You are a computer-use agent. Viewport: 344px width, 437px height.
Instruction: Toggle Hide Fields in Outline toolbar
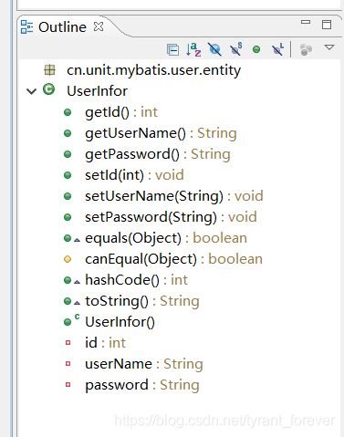(x=214, y=49)
